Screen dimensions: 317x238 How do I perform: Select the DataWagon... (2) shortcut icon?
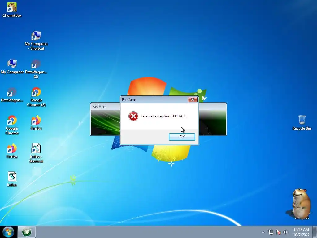[x=36, y=69]
